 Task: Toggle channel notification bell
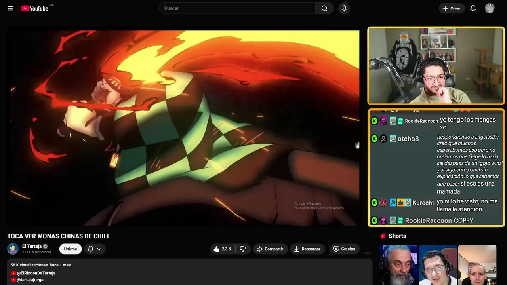tap(90, 249)
